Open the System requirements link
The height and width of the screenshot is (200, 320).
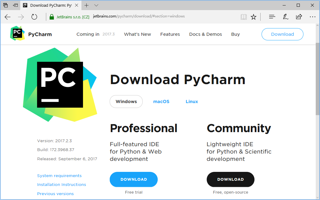[x=59, y=176]
